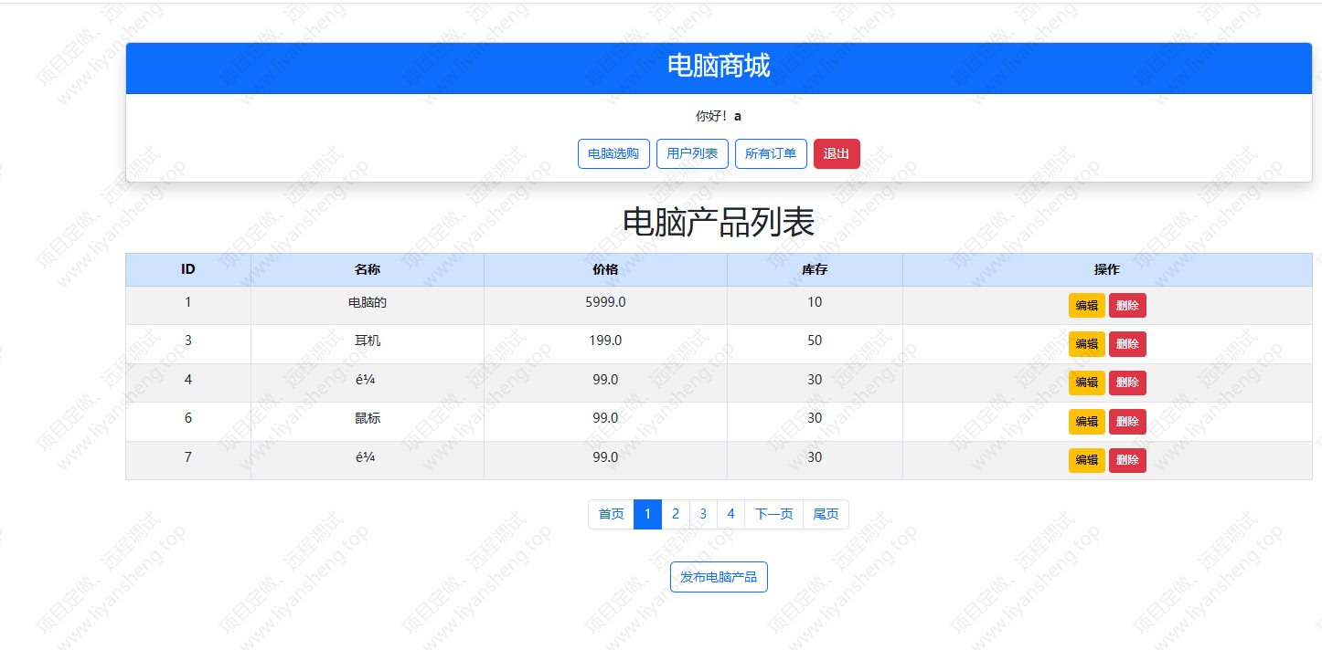The image size is (1322, 650).
Task: Jump to 尾页 in pagination
Action: (x=826, y=514)
